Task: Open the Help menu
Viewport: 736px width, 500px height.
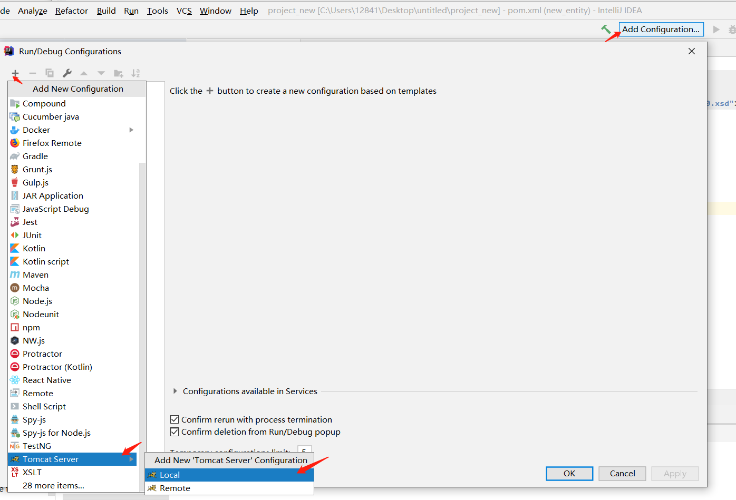Action: pyautogui.click(x=249, y=11)
